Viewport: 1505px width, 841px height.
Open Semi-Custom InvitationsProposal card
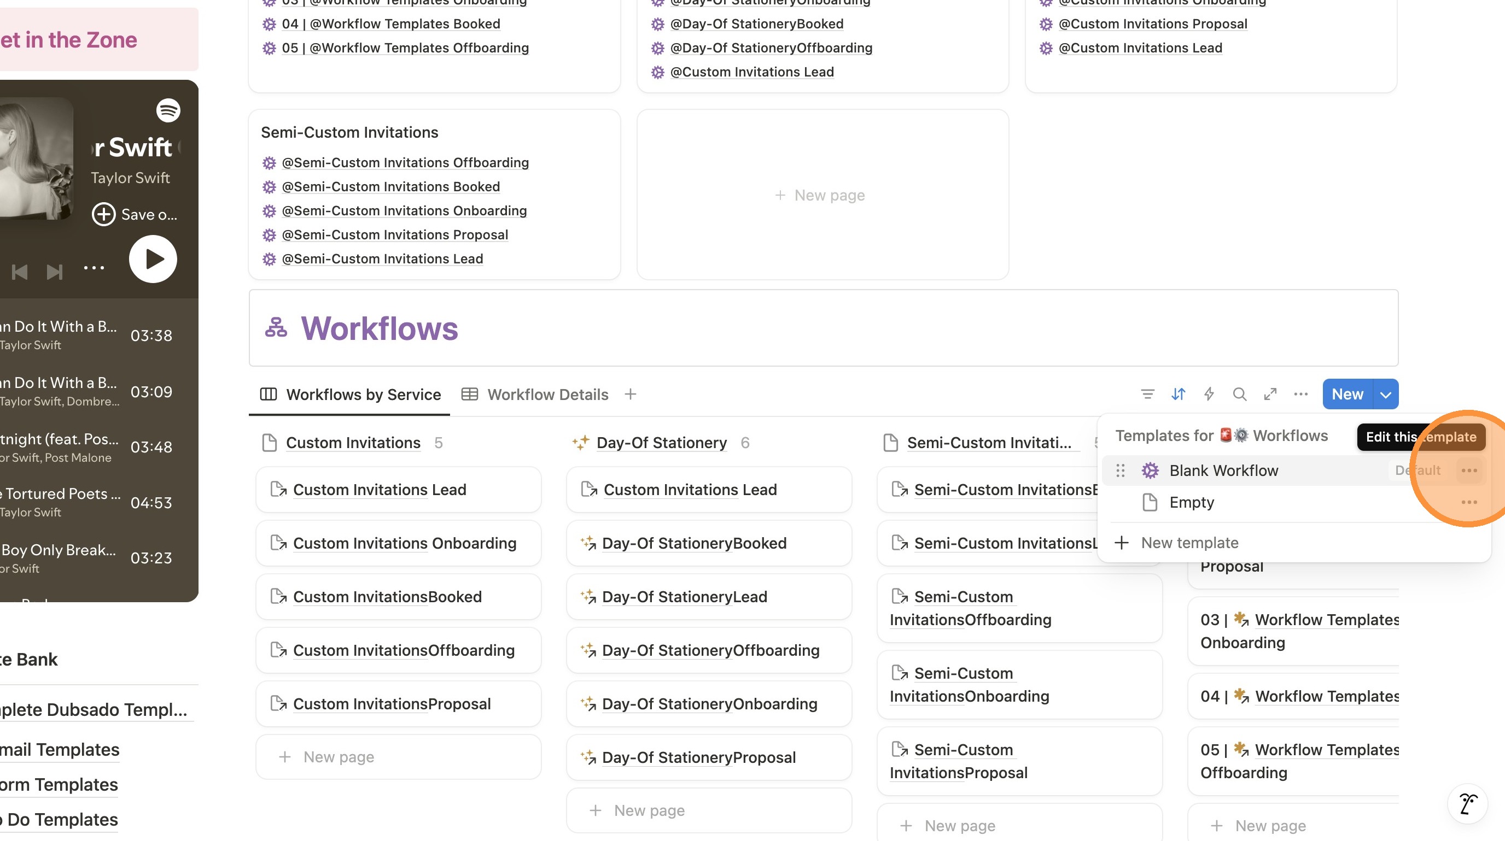click(x=1019, y=761)
